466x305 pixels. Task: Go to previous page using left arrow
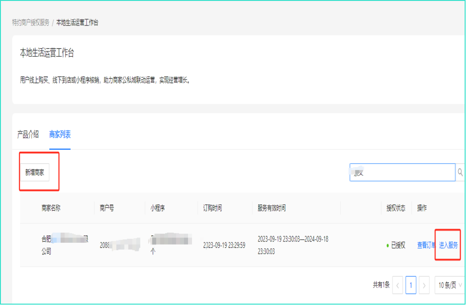click(398, 285)
